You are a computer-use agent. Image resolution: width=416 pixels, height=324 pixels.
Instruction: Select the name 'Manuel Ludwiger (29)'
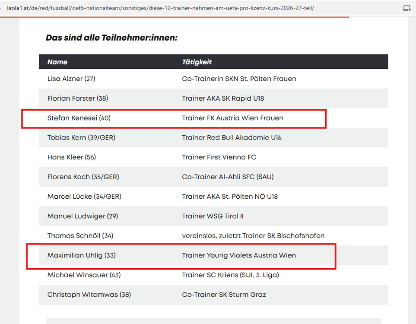pos(83,216)
